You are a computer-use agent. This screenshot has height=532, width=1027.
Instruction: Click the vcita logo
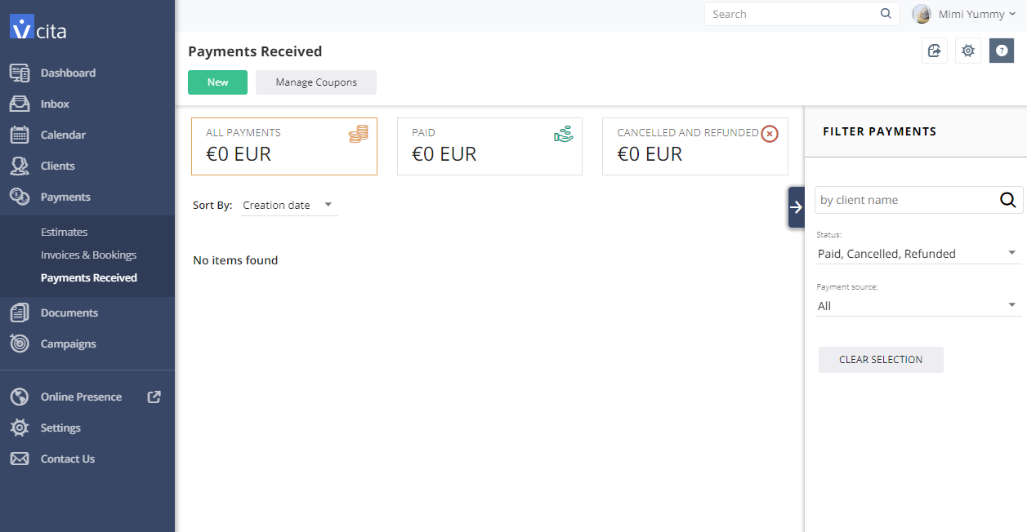click(x=38, y=28)
